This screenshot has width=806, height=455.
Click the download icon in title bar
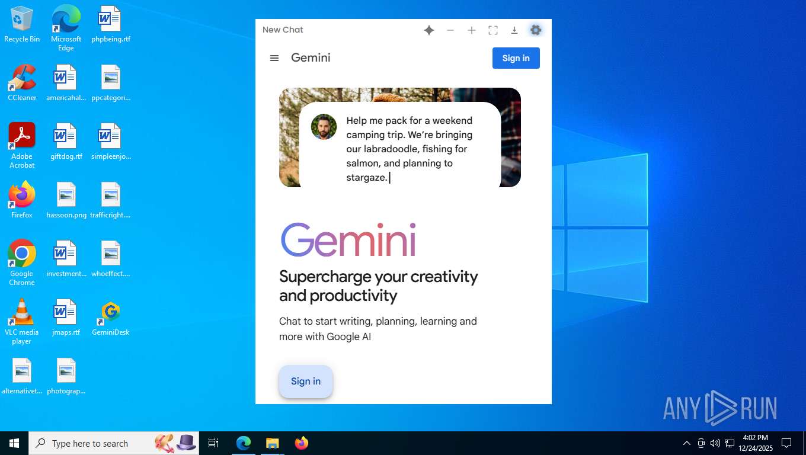coord(514,30)
